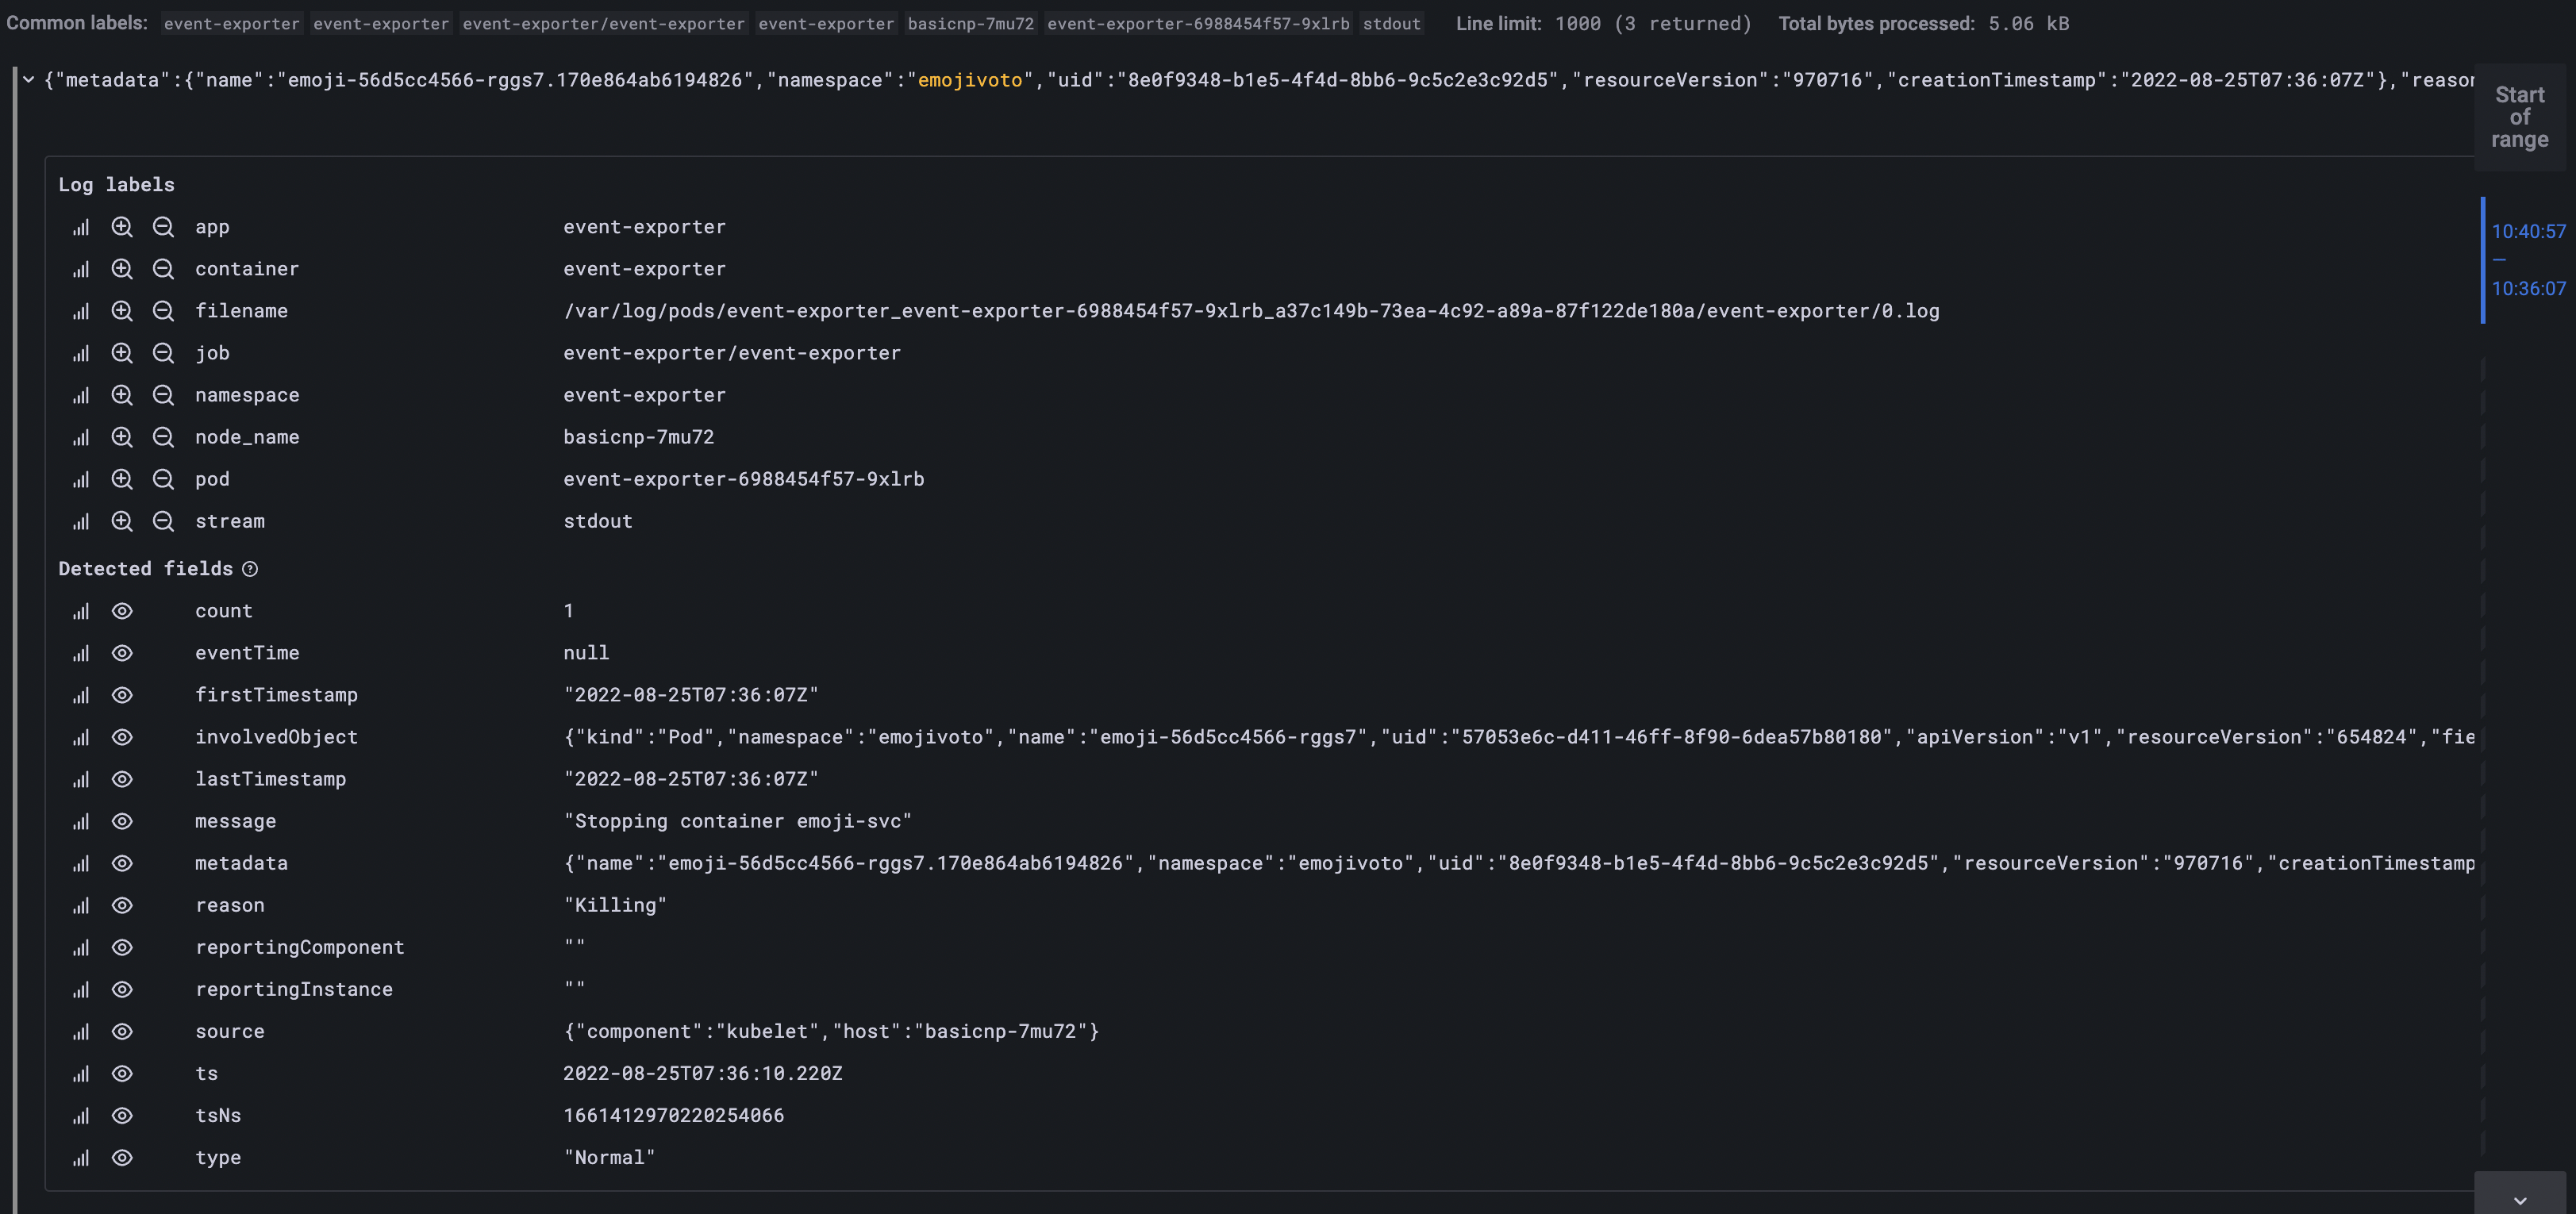Show statistics for message field

click(81, 821)
